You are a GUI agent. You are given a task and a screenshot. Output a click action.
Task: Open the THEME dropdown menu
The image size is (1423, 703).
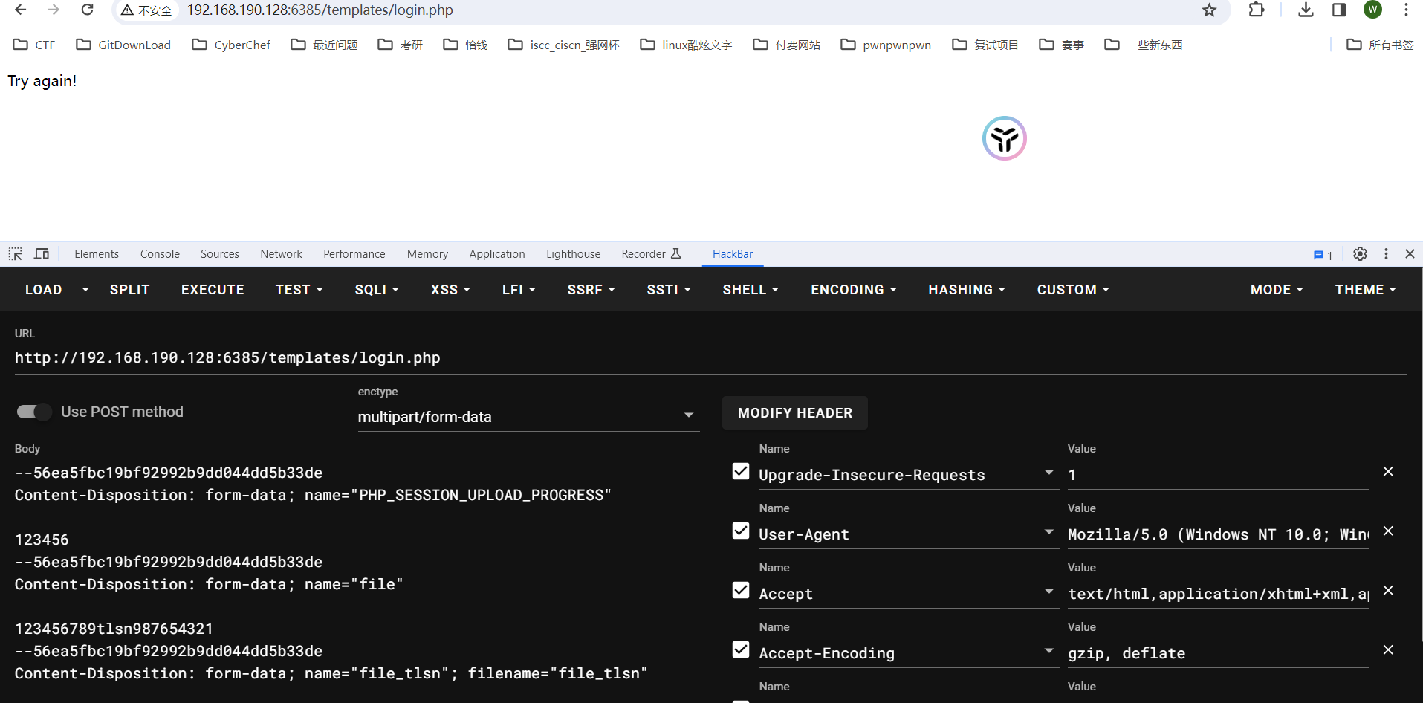tap(1366, 290)
